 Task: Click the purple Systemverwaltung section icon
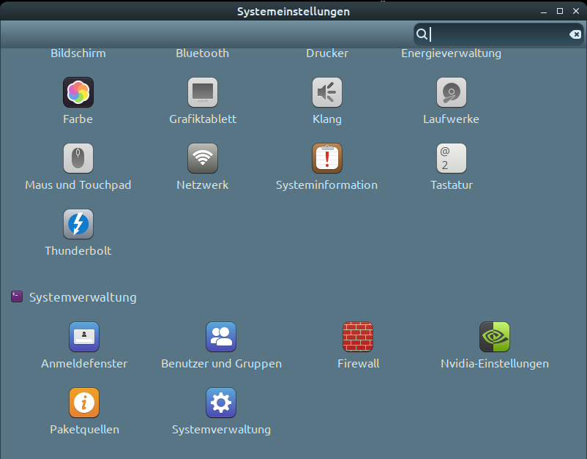point(17,296)
